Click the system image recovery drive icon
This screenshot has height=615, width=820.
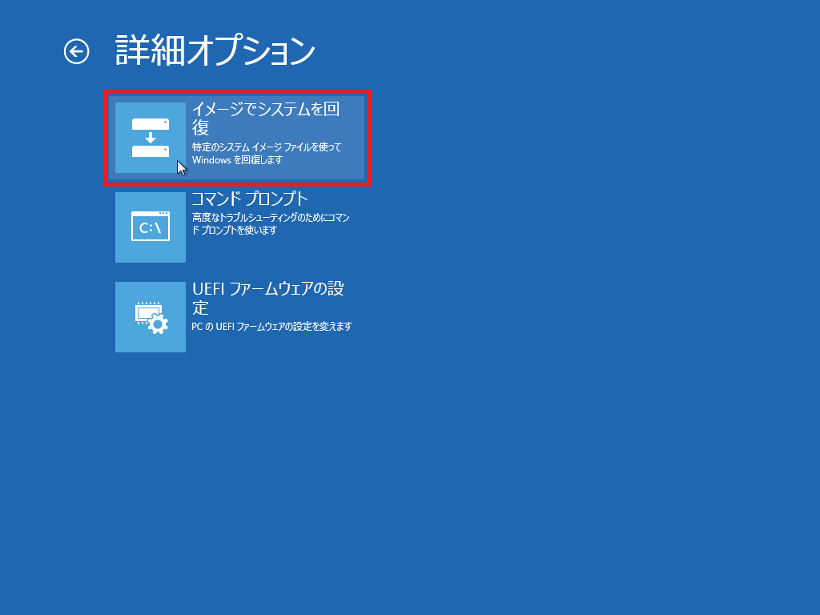tap(151, 138)
